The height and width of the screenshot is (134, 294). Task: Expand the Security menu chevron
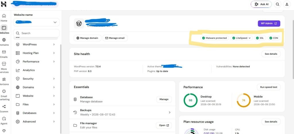(x=54, y=79)
